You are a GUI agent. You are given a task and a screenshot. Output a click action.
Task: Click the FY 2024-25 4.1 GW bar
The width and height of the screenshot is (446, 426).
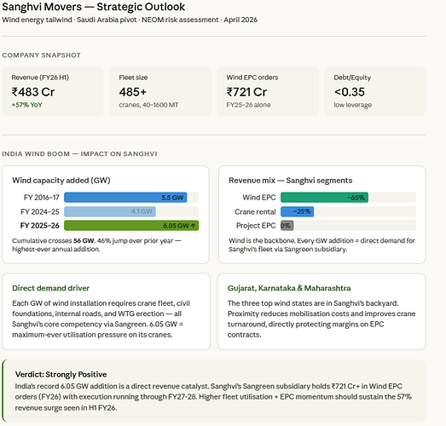point(110,211)
